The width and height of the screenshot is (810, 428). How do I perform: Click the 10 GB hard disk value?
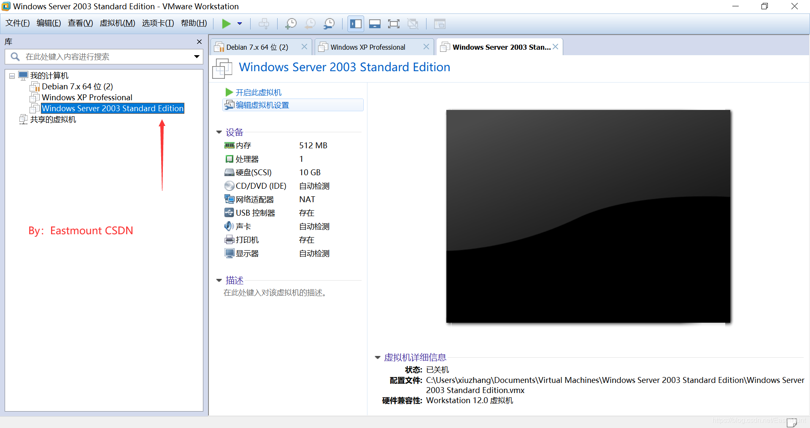310,172
